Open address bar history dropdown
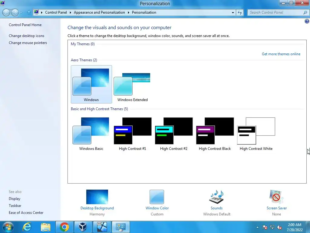 (233, 12)
